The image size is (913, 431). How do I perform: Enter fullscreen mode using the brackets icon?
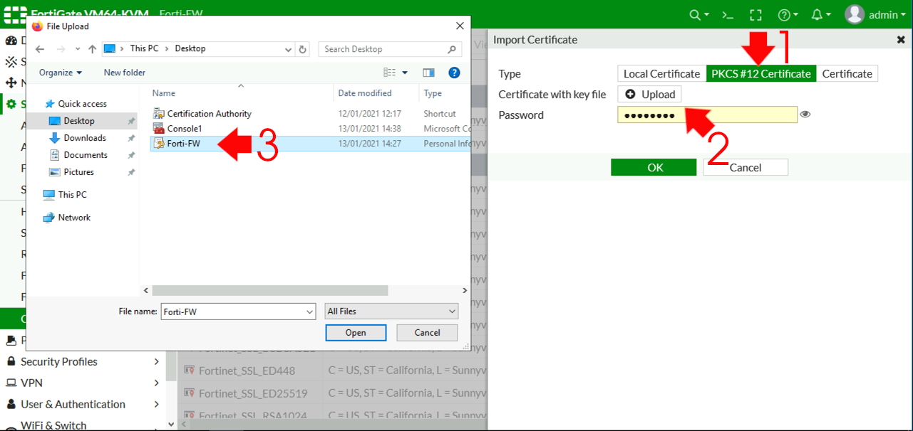point(755,14)
